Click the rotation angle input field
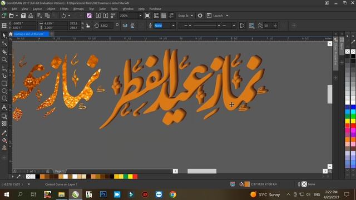 coord(106,26)
